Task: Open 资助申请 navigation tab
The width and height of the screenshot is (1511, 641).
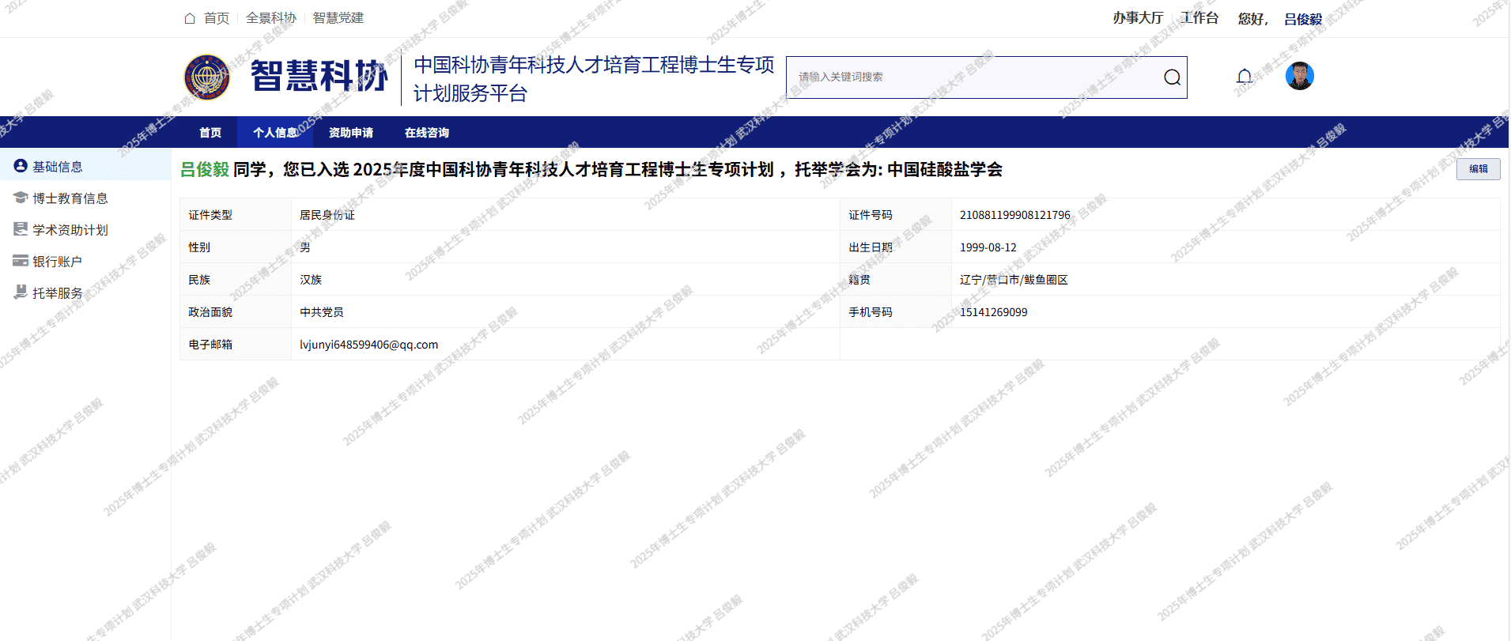Action: pyautogui.click(x=350, y=133)
